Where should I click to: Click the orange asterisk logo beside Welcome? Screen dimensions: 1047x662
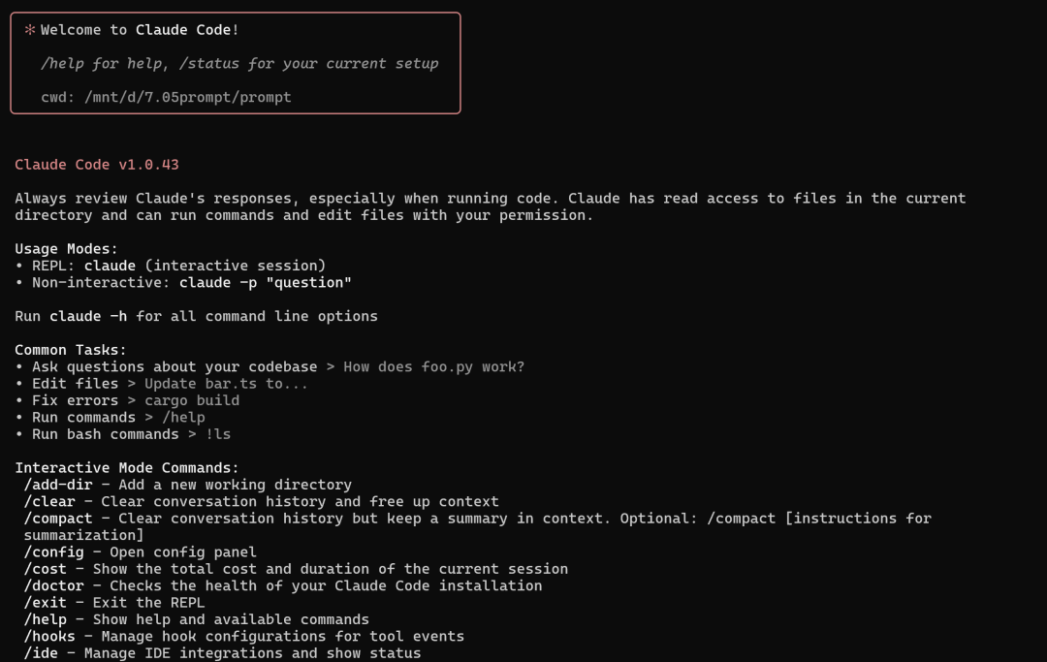(x=29, y=30)
